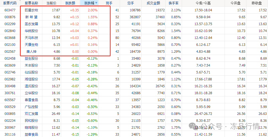Sort by 涨跌额 column header
This screenshot has height=137, width=268.
(x=70, y=3)
